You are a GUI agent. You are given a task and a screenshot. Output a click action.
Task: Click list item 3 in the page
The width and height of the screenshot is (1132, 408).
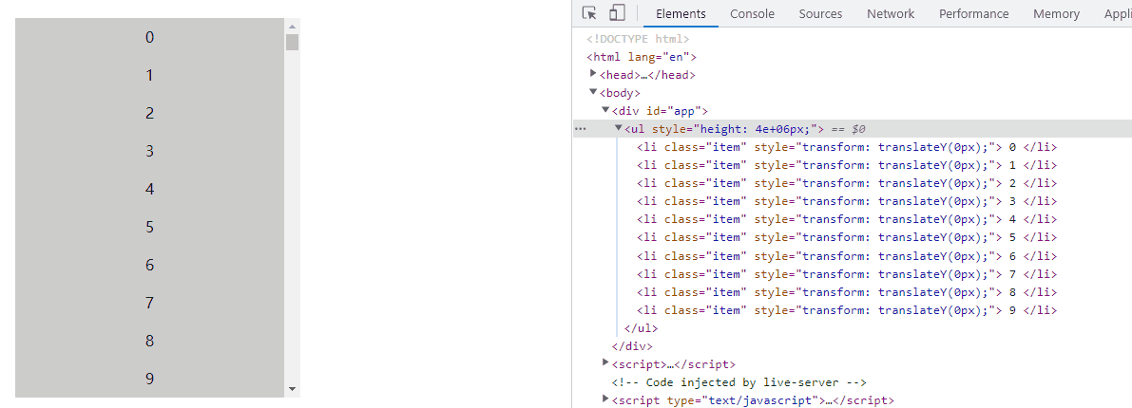[x=149, y=151]
